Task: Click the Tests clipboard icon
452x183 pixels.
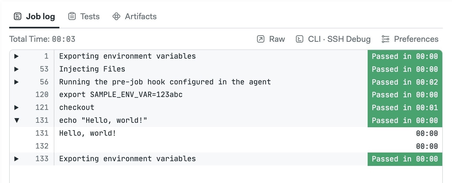Action: tap(72, 16)
